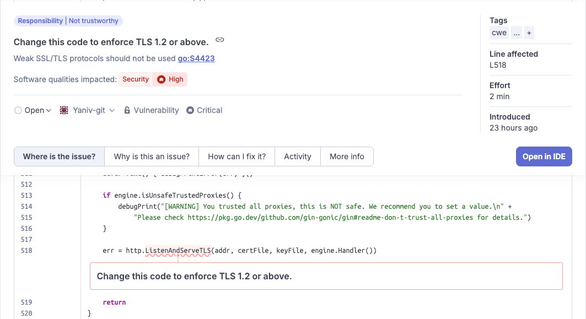Click the ellipsis tag to show more tags

(x=517, y=33)
